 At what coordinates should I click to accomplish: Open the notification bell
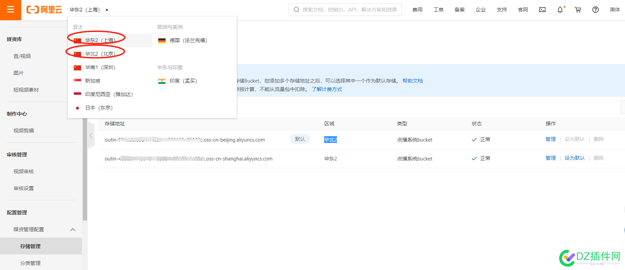pyautogui.click(x=560, y=10)
